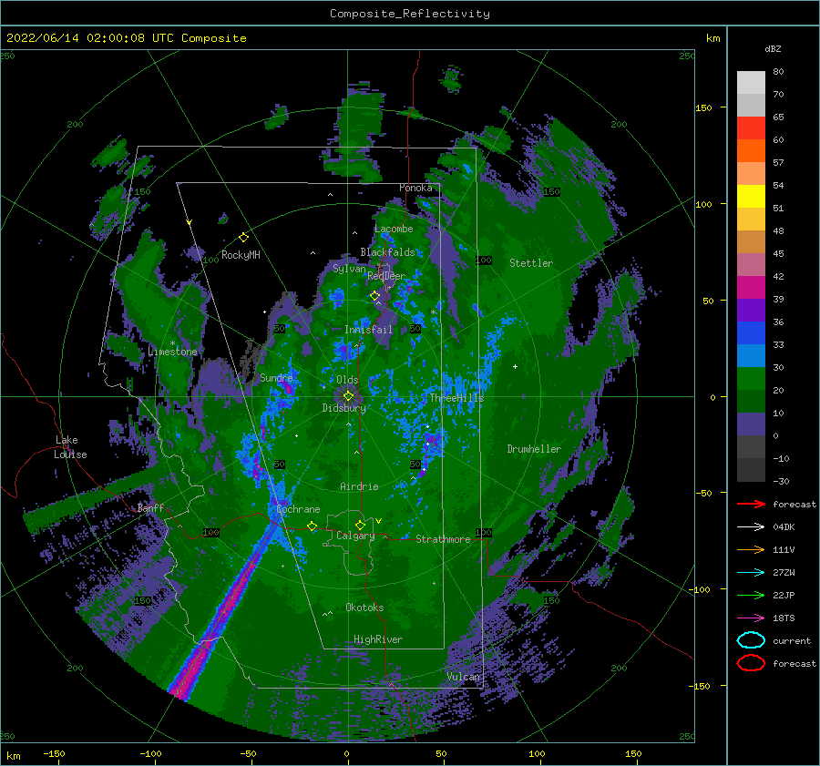Click the Sundre label
This screenshot has height=766, width=820.
pos(276,377)
